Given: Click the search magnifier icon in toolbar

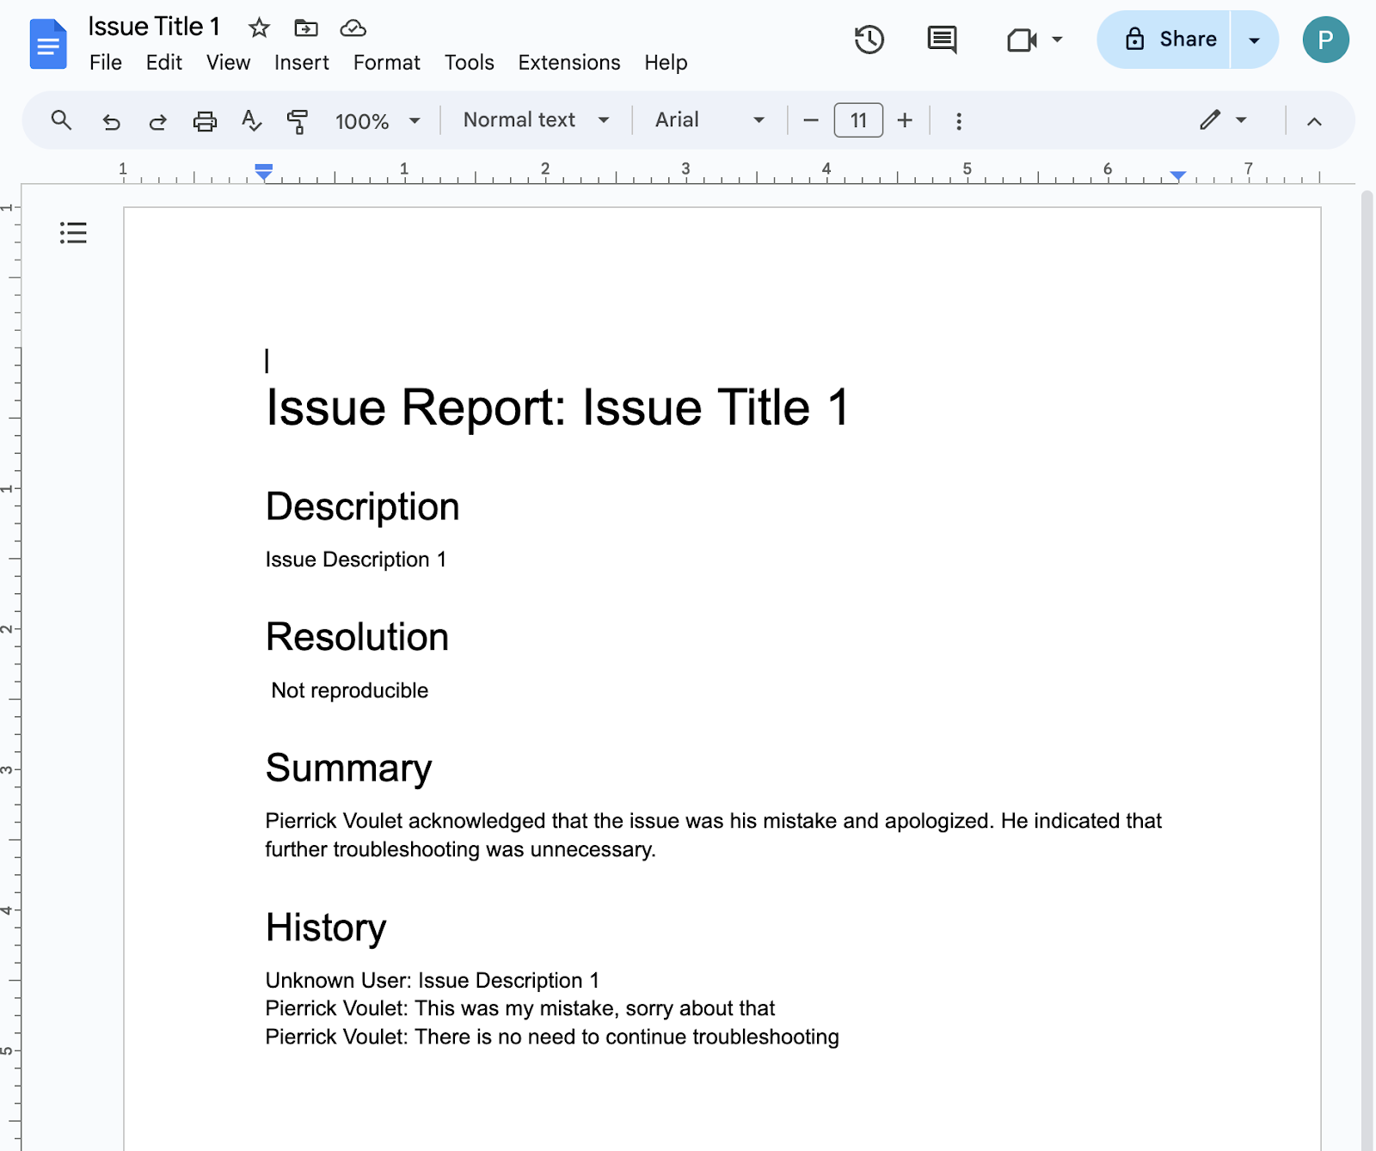Looking at the screenshot, I should coord(61,120).
